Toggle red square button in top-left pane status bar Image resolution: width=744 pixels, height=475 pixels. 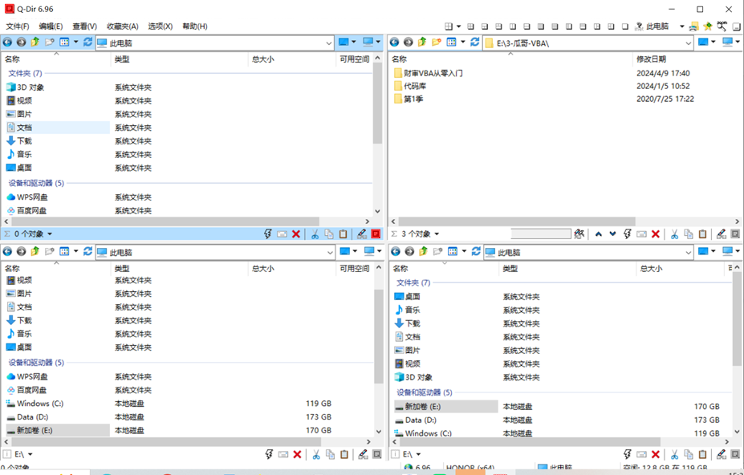[x=376, y=234]
